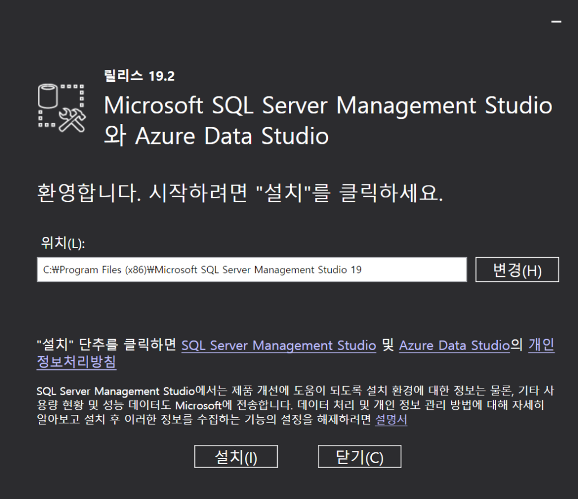The image size is (578, 499).
Task: Click the 닫기(C) close button
Action: [x=360, y=457]
